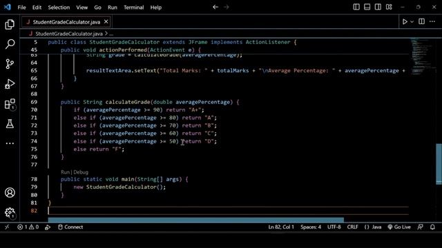Click the Run CodeLens above main
Screen dimensions: 442x248
(65, 172)
